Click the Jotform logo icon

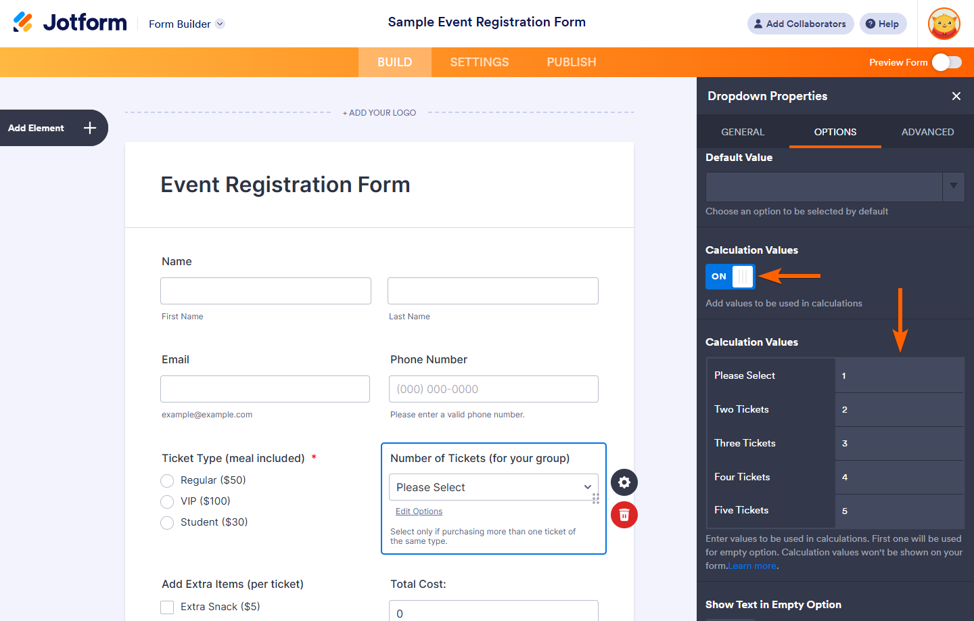tap(23, 22)
